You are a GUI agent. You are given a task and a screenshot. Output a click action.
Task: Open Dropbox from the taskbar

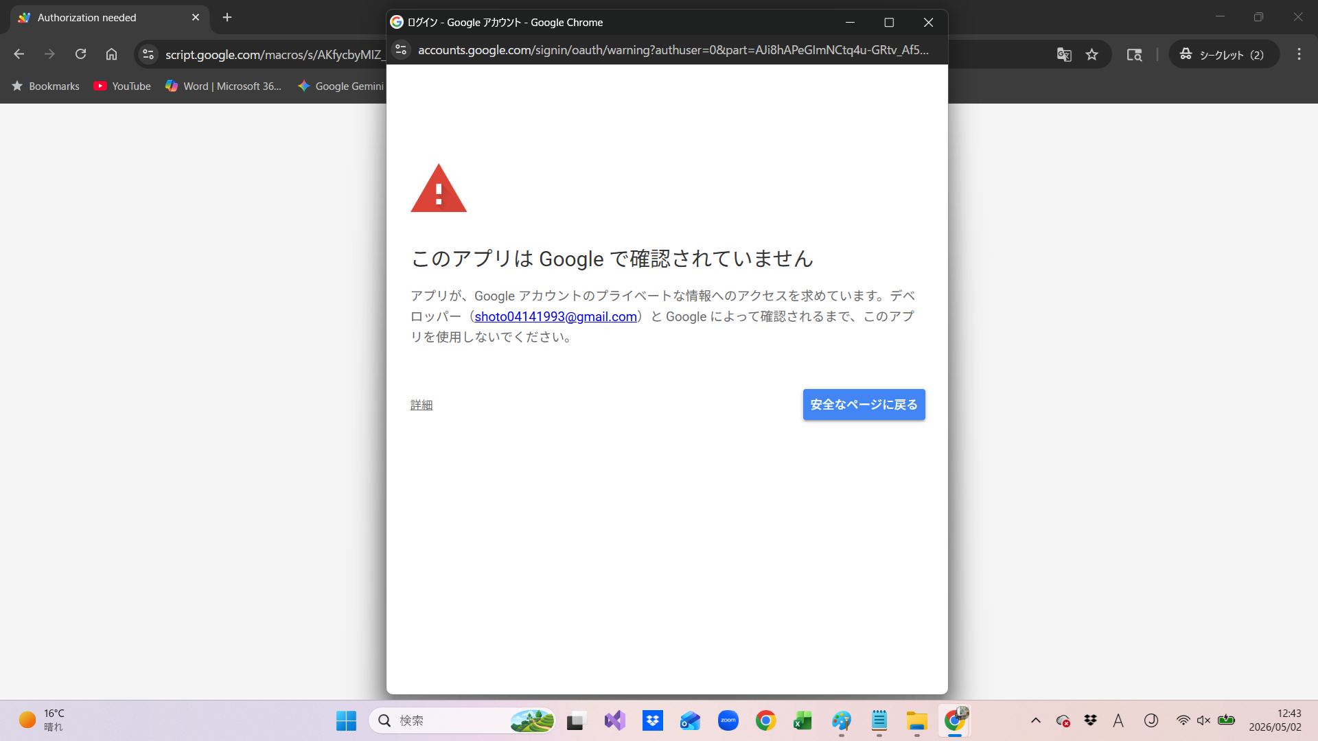click(652, 720)
